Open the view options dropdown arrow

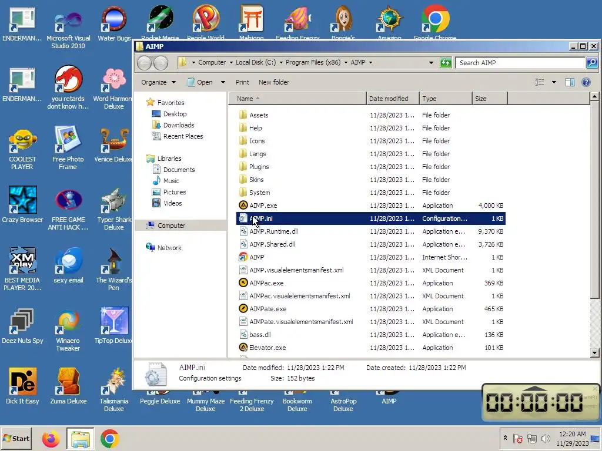coord(554,82)
